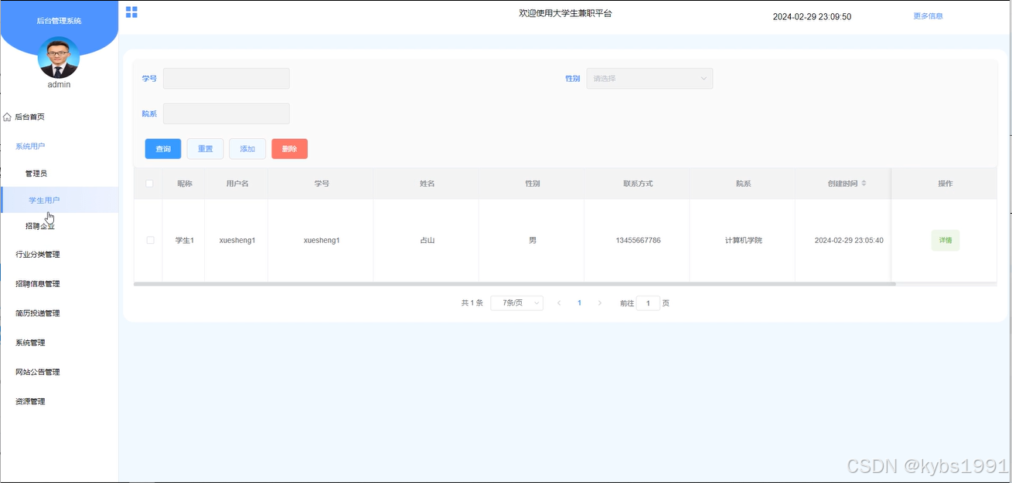Click the 占山 name cell
This screenshot has height=483, width=1012.
tap(427, 241)
